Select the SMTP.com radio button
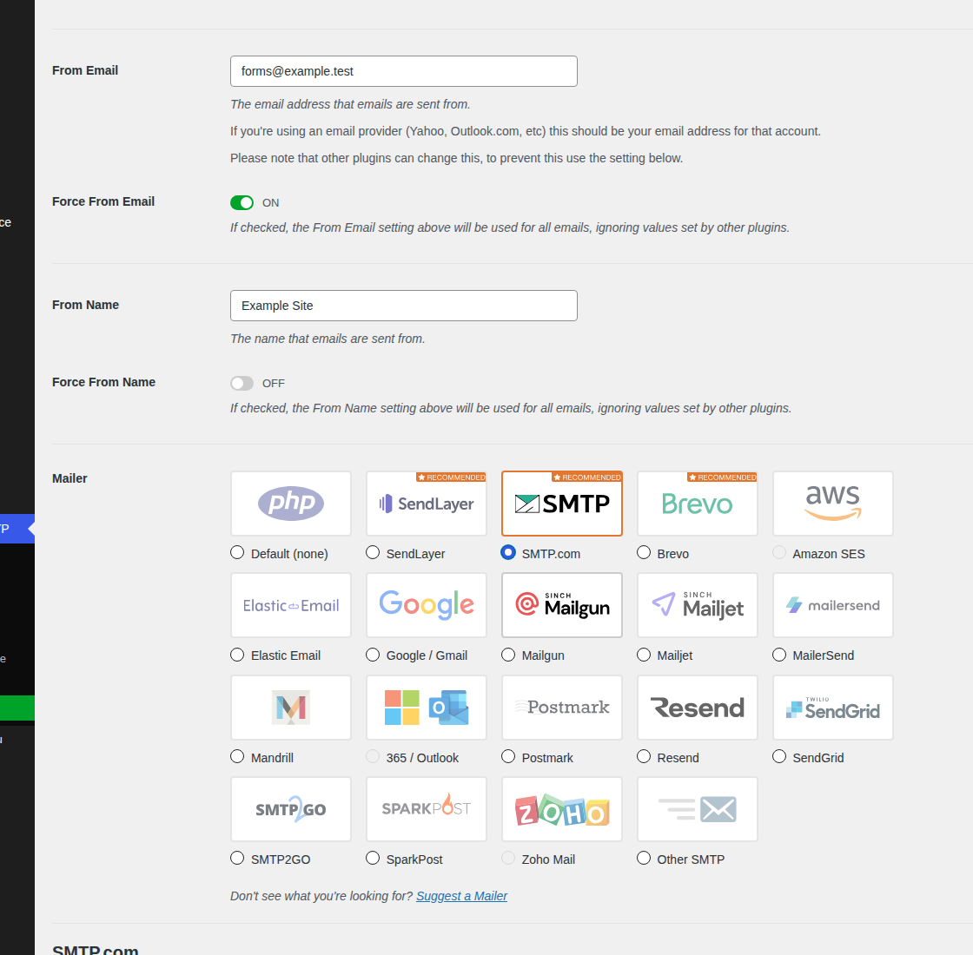This screenshot has width=973, height=955. pos(508,552)
